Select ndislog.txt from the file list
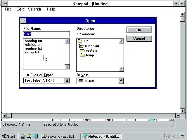Image resolution: width=187 pixels, height=140 pixels. 33,45
